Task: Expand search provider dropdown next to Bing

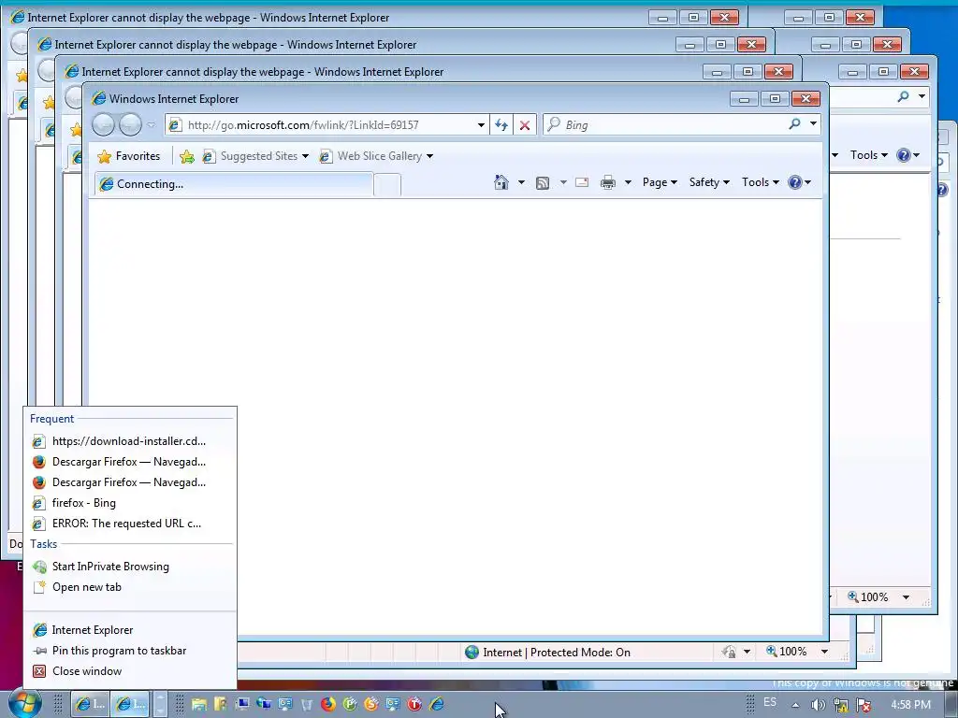Action: 813,124
